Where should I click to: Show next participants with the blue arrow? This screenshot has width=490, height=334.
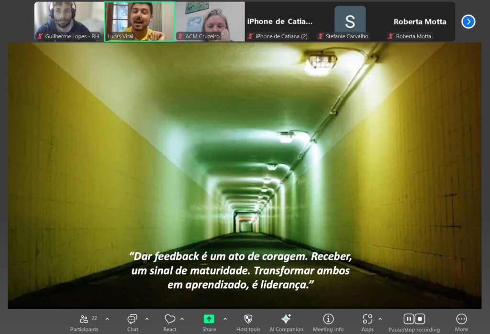point(468,22)
